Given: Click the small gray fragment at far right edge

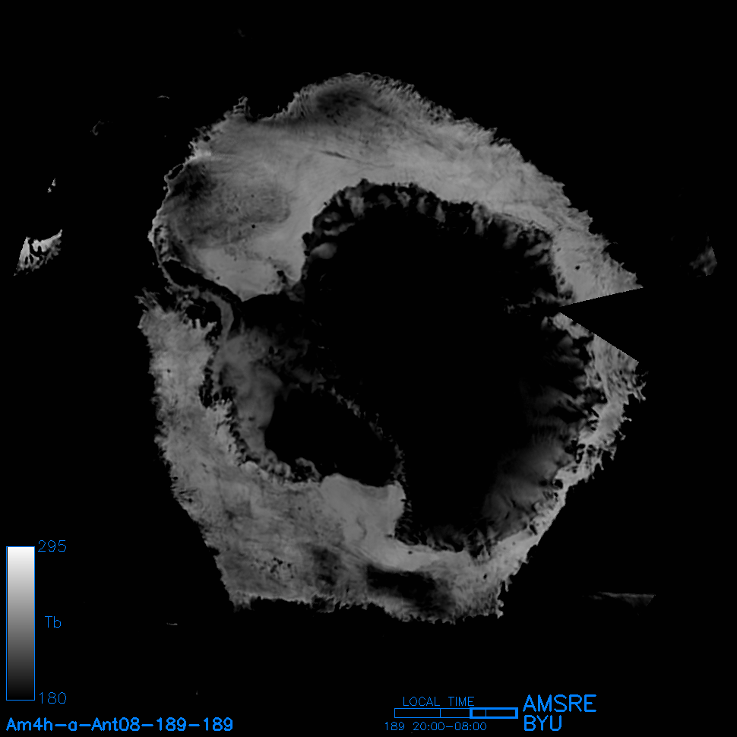Looking at the screenshot, I should (707, 258).
